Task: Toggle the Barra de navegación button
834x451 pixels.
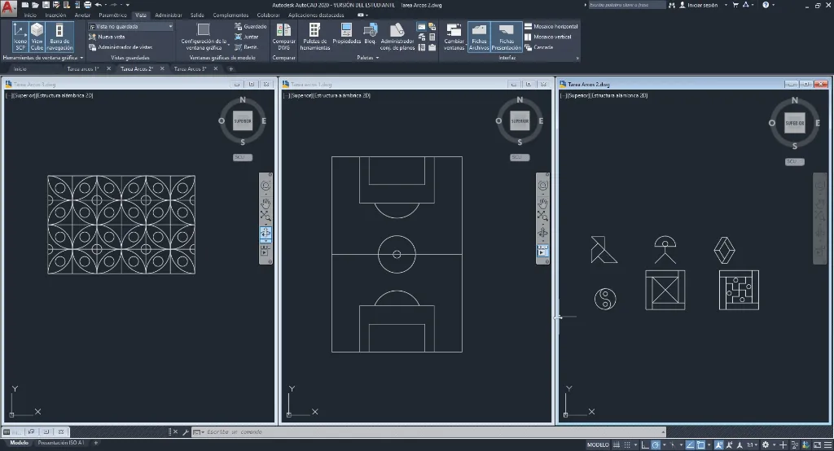Action: [59, 37]
